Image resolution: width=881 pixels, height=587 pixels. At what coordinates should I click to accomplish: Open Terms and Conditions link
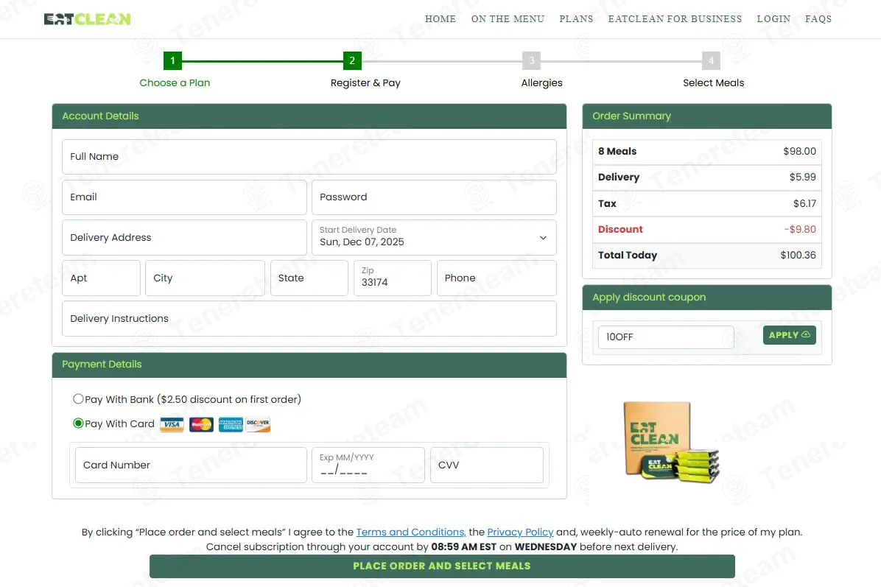(x=411, y=532)
